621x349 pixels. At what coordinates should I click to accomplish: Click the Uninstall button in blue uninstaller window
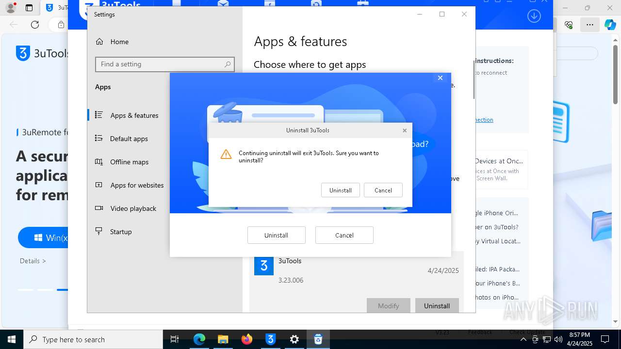click(276, 235)
